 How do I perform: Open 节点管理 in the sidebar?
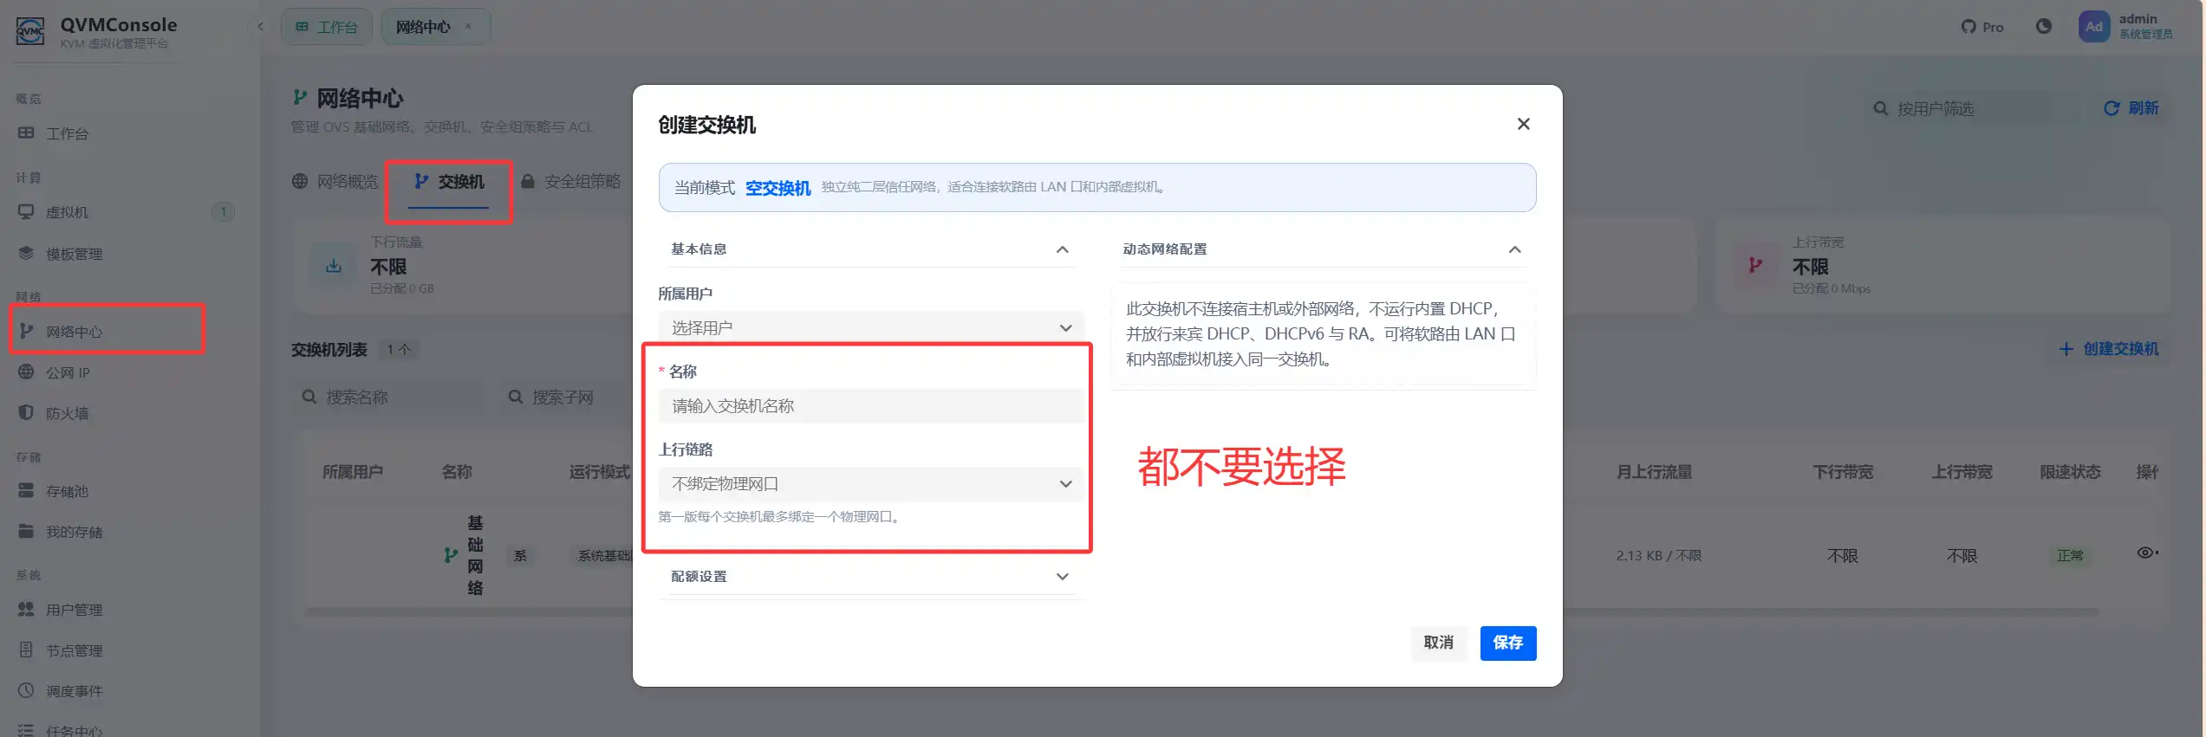coord(75,650)
